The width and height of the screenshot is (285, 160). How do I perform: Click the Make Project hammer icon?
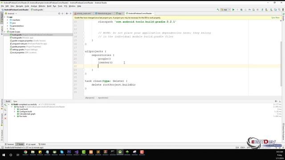(x=218, y=10)
